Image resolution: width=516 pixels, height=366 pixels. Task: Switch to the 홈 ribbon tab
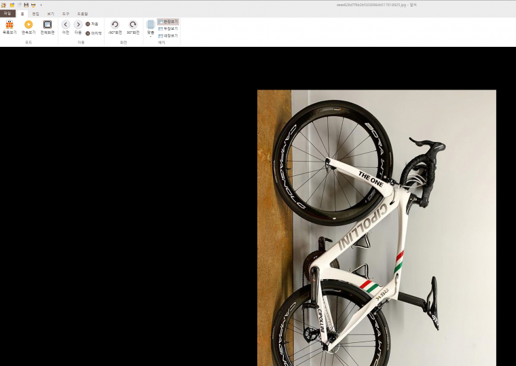click(x=22, y=14)
